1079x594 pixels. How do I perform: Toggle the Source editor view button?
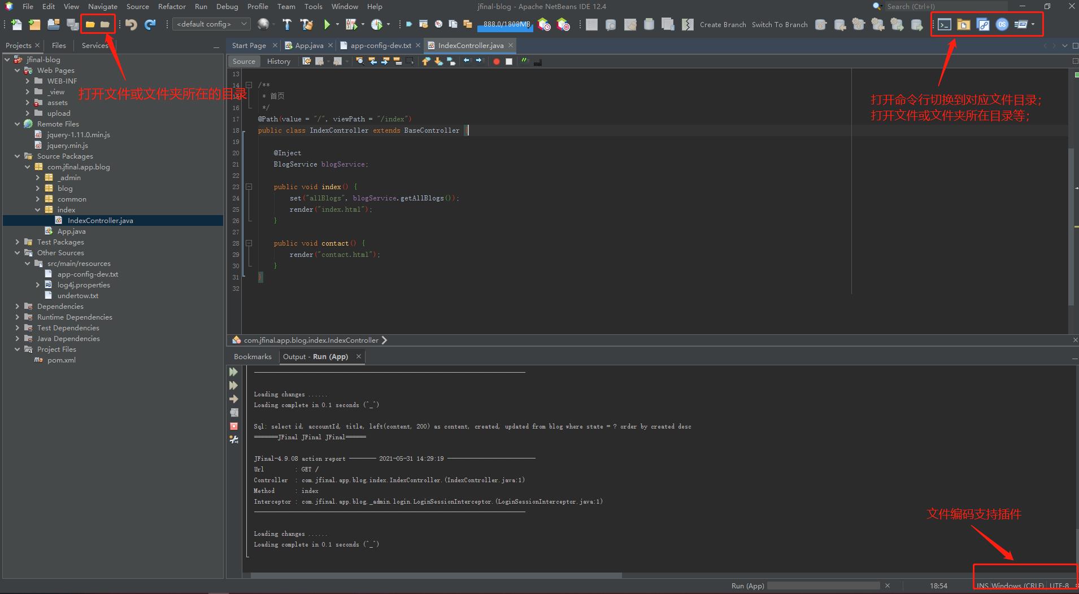244,61
